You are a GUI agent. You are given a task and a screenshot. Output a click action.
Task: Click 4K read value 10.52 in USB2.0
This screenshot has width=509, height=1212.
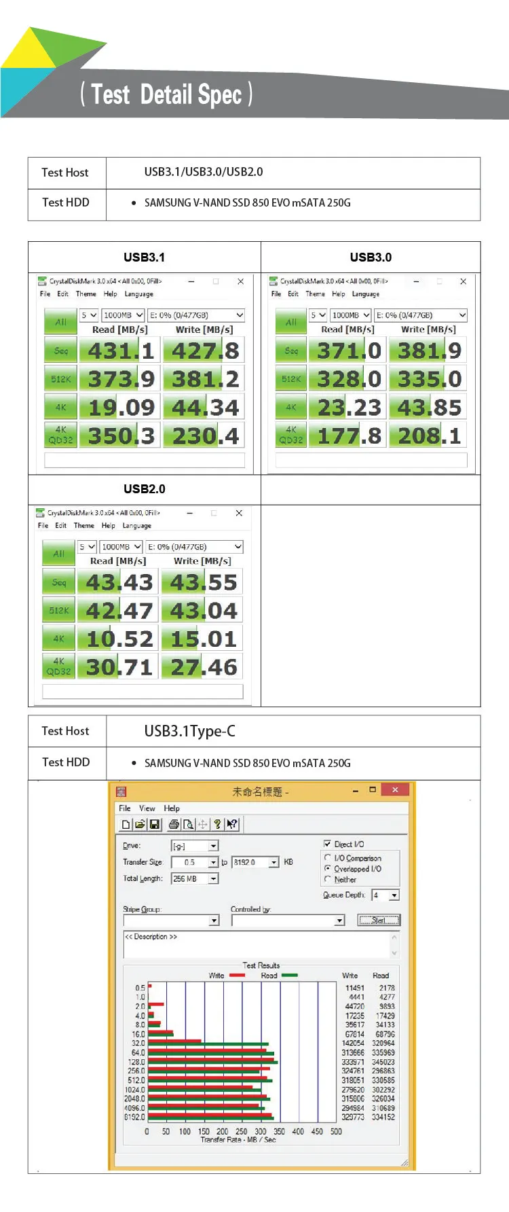click(x=118, y=639)
